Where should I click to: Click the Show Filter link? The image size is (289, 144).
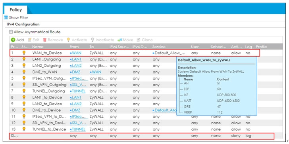click(18, 18)
